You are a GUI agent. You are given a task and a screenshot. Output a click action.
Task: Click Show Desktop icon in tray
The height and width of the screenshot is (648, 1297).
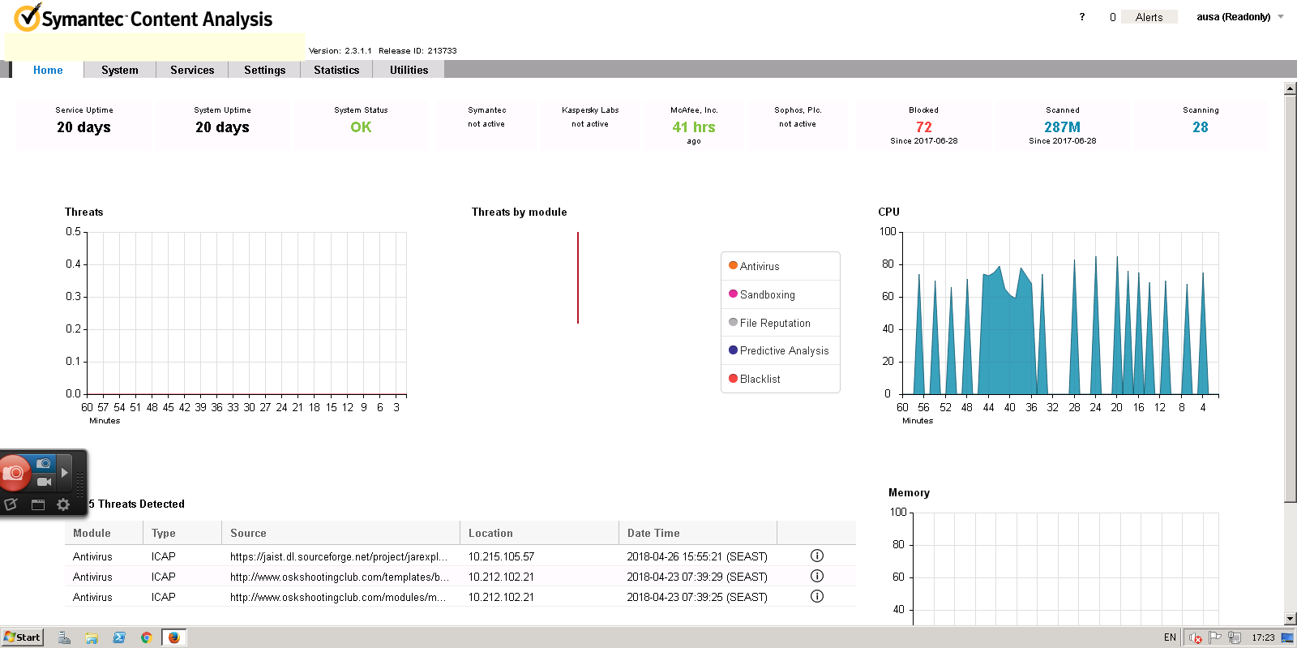1287,637
